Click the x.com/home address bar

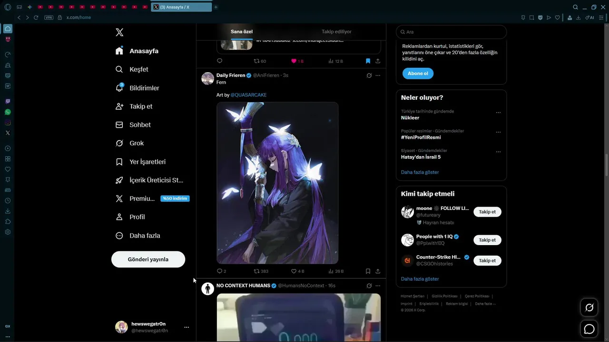click(x=79, y=18)
